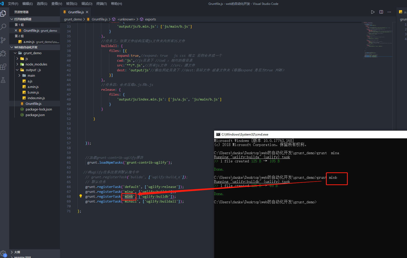Open the Search view in activity bar
This screenshot has width=407, height=258.
click(x=3, y=27)
